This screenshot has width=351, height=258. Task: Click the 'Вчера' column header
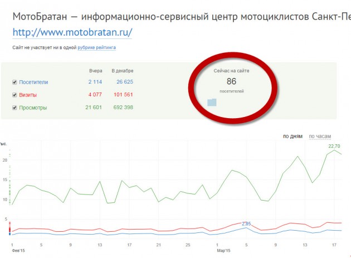96,71
